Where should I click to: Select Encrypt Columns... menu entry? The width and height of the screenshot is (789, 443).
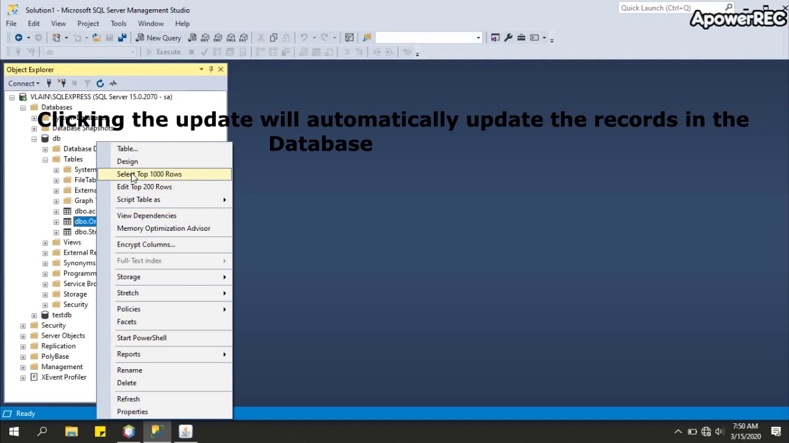[165, 244]
